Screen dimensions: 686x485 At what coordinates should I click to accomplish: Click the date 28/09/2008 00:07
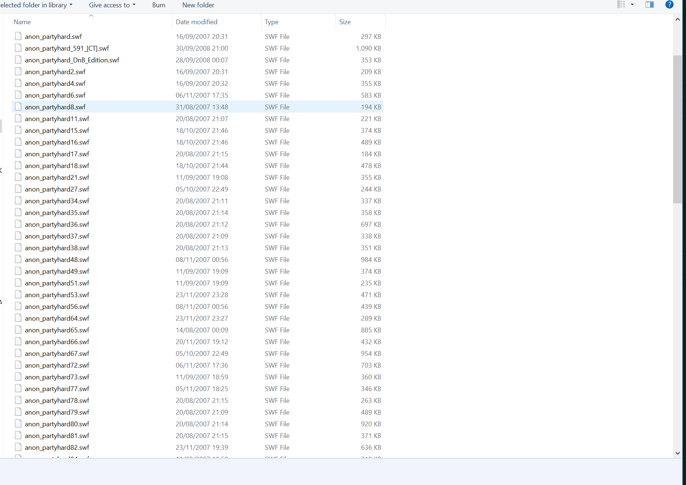[x=202, y=60]
